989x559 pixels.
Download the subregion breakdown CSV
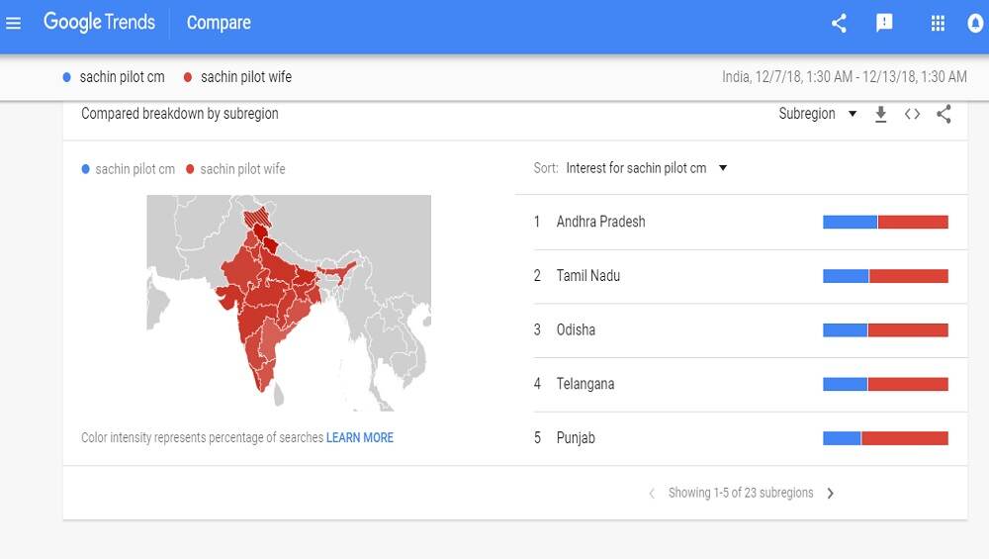click(880, 114)
